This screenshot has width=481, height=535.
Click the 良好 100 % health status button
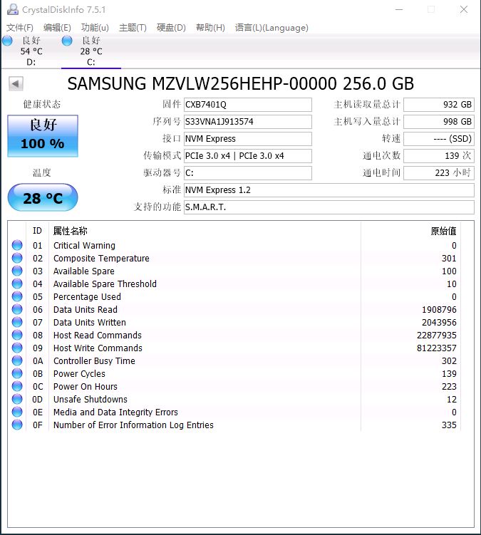pyautogui.click(x=43, y=136)
